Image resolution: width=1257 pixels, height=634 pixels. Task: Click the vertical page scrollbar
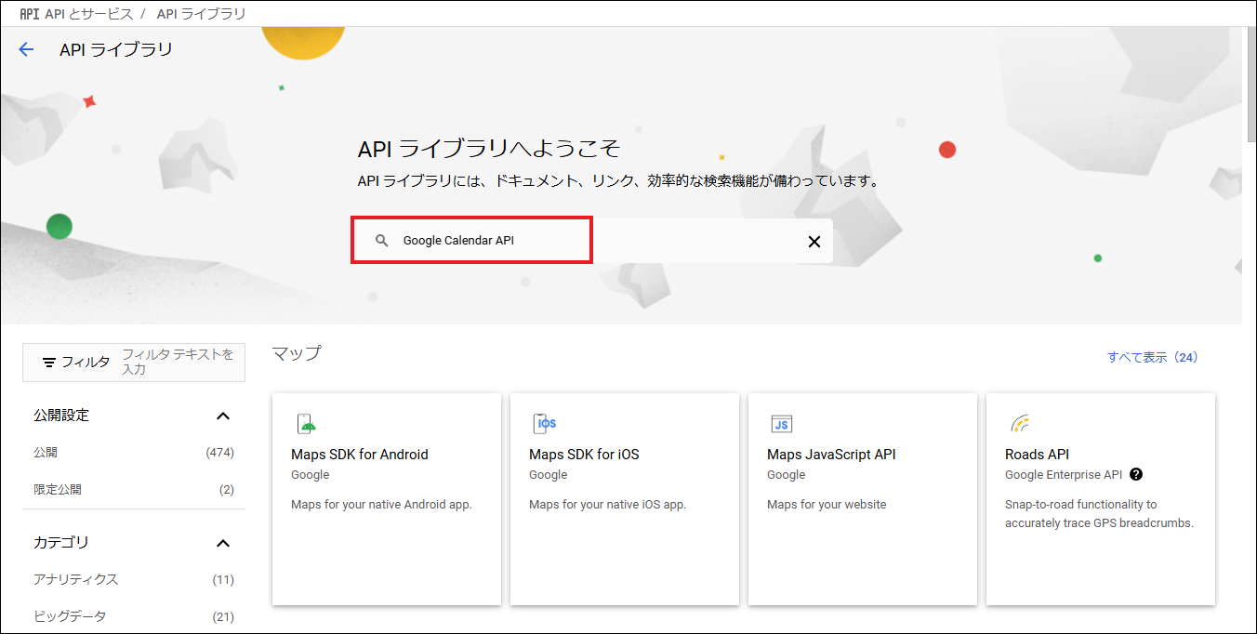tap(1249, 84)
